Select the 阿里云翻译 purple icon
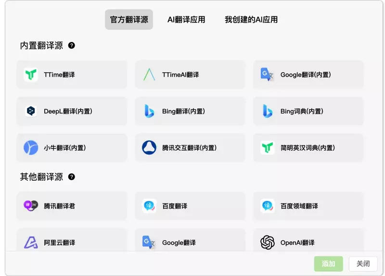Viewport: 385px width, 276px height. [31, 242]
